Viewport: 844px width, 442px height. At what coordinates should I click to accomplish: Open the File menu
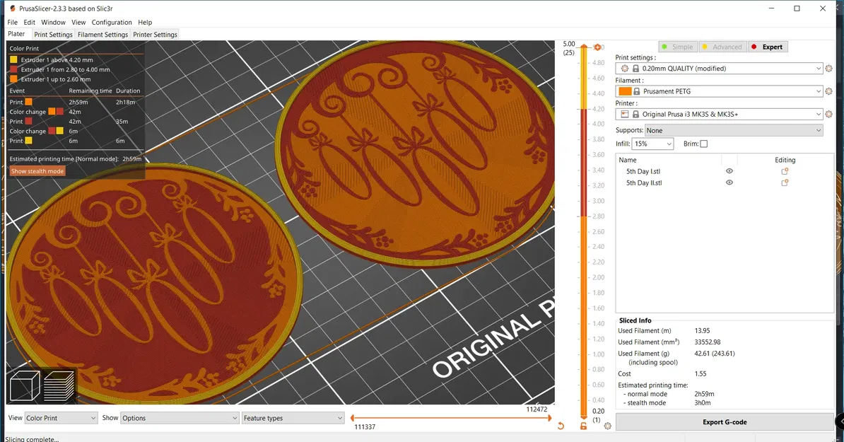13,22
